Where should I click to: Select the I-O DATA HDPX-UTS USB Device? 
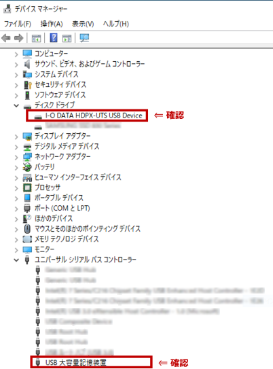94,116
